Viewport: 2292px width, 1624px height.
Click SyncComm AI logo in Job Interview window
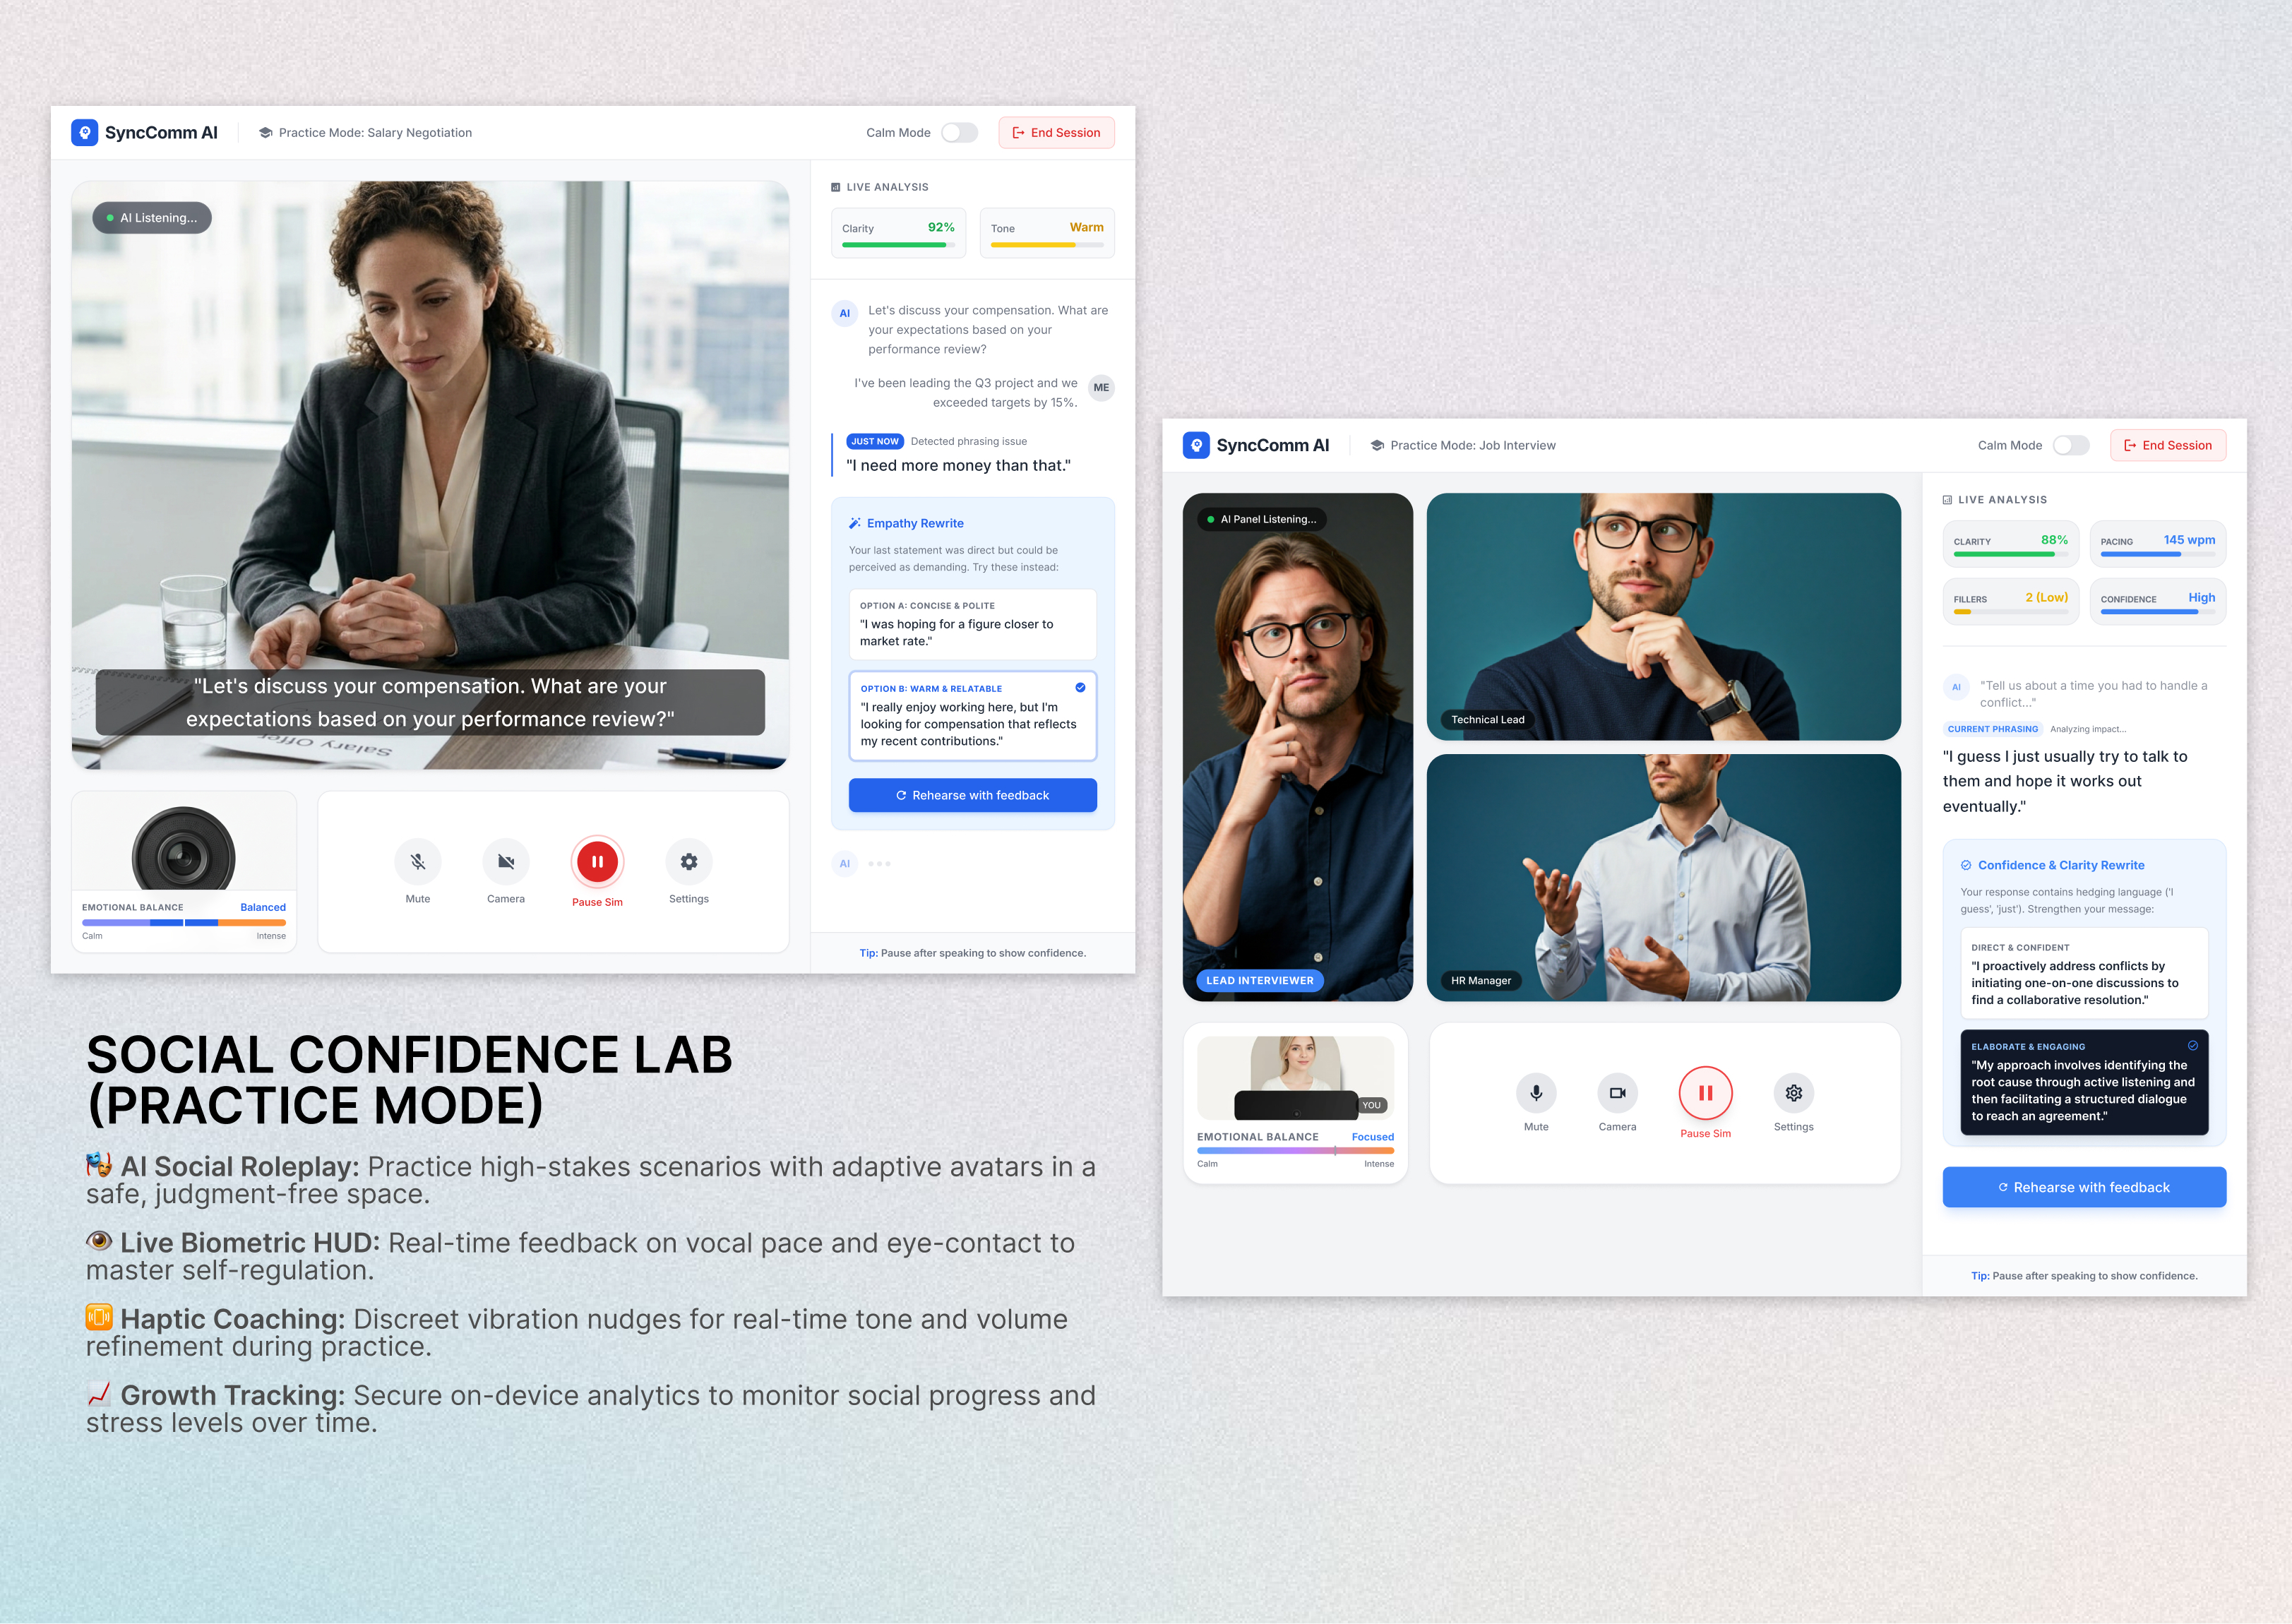coord(1196,445)
